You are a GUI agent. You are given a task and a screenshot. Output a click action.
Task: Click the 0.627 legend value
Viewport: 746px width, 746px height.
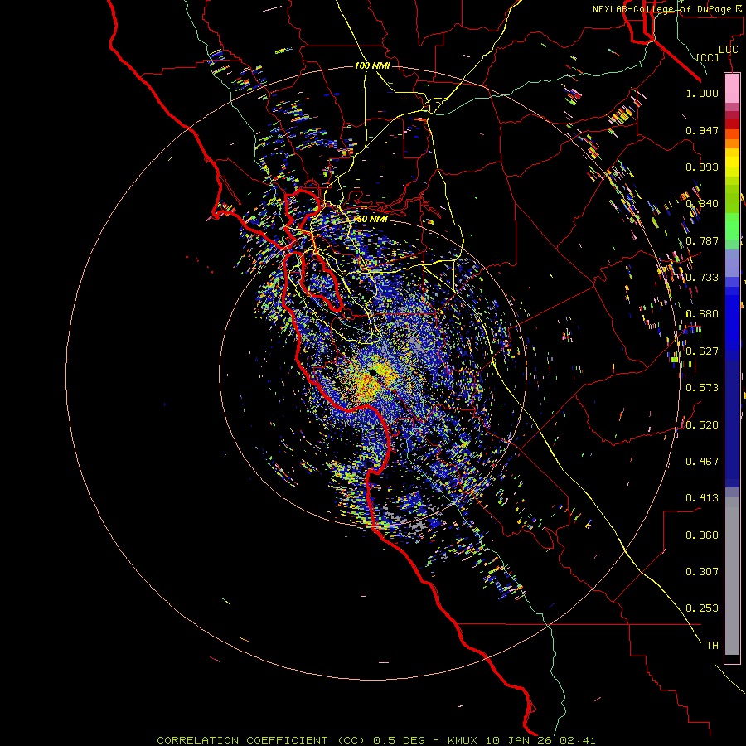(x=702, y=351)
